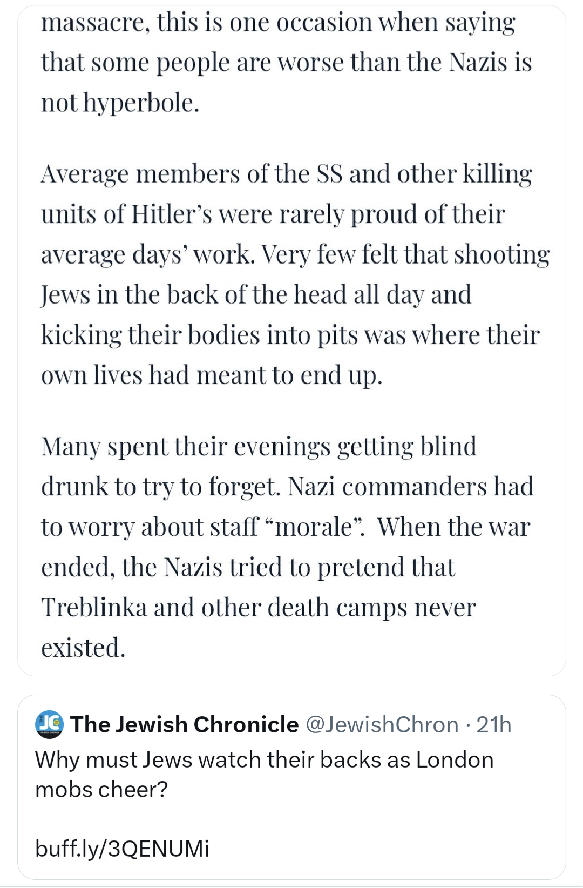583x888 pixels.
Task: Click the phrase "drunk to try to forget."
Action: click(x=161, y=487)
